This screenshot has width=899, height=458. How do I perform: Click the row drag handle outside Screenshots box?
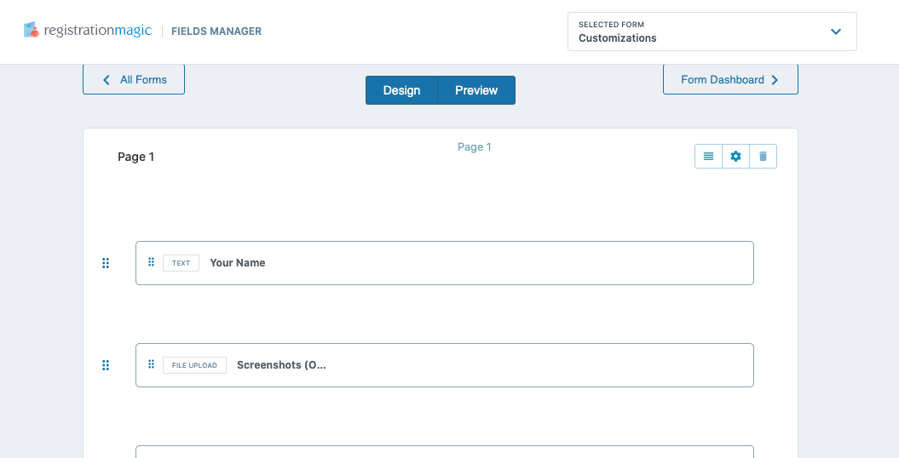coord(106,365)
